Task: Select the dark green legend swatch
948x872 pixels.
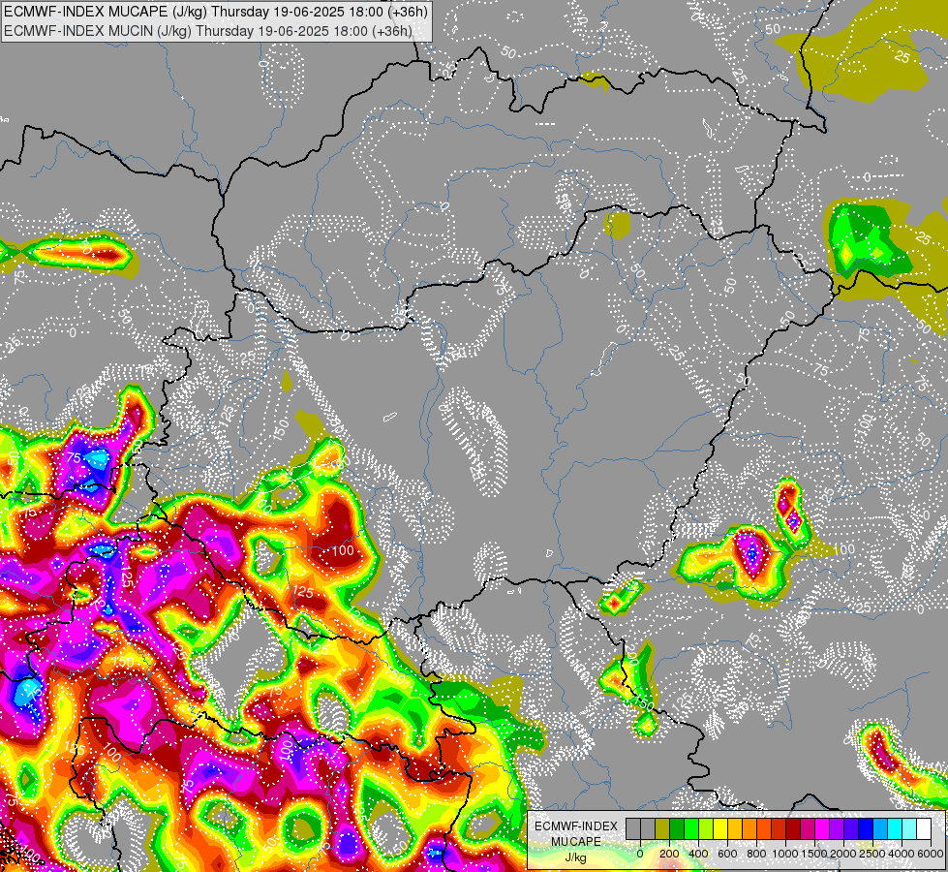Action: (677, 828)
